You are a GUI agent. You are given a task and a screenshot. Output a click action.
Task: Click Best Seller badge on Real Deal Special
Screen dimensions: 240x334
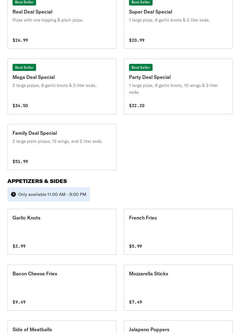pos(24,2)
